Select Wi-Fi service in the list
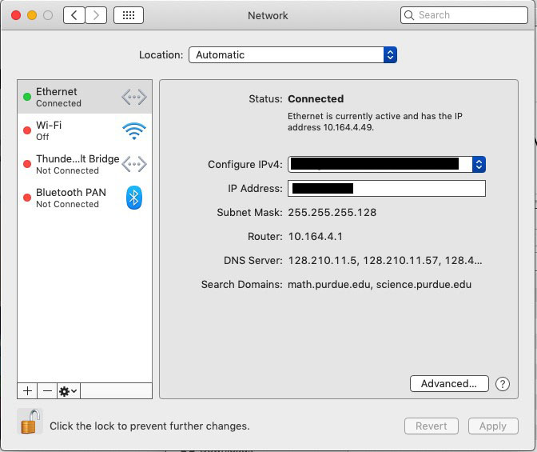Viewport: 537px width, 452px height. pos(72,131)
